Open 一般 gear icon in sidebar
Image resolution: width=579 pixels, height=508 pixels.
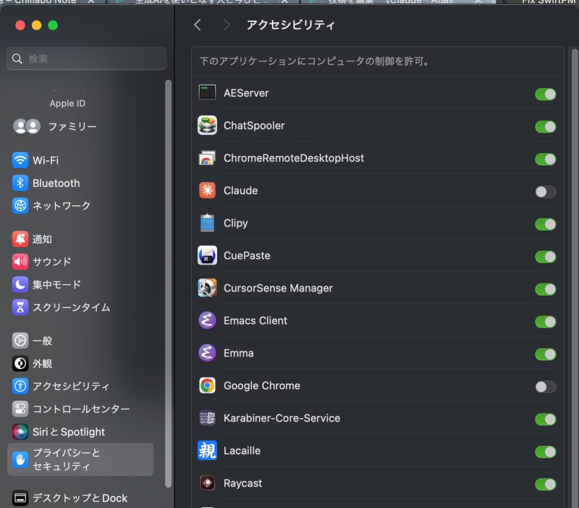coord(20,341)
